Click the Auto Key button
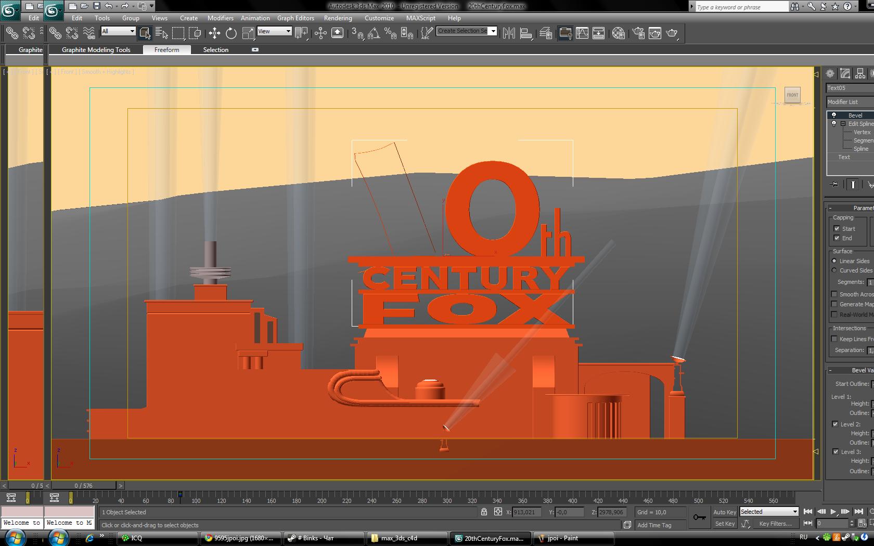The height and width of the screenshot is (546, 874). coord(724,512)
